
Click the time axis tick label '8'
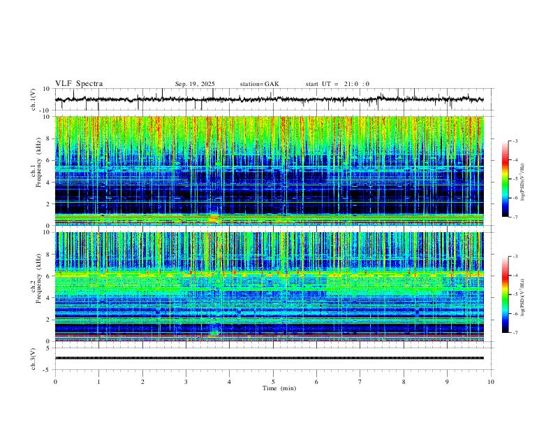point(404,382)
